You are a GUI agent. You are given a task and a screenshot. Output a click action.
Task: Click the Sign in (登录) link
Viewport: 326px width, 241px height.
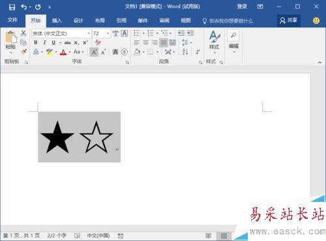tap(242, 7)
